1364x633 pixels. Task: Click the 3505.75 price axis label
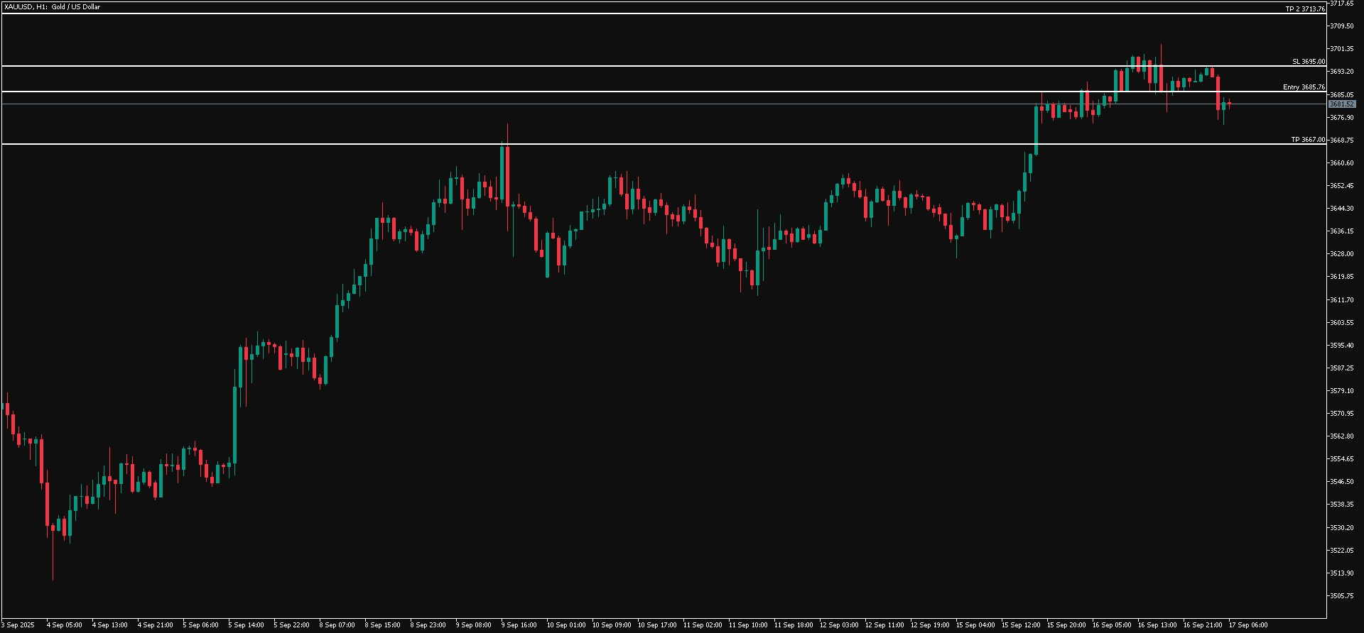[1342, 596]
